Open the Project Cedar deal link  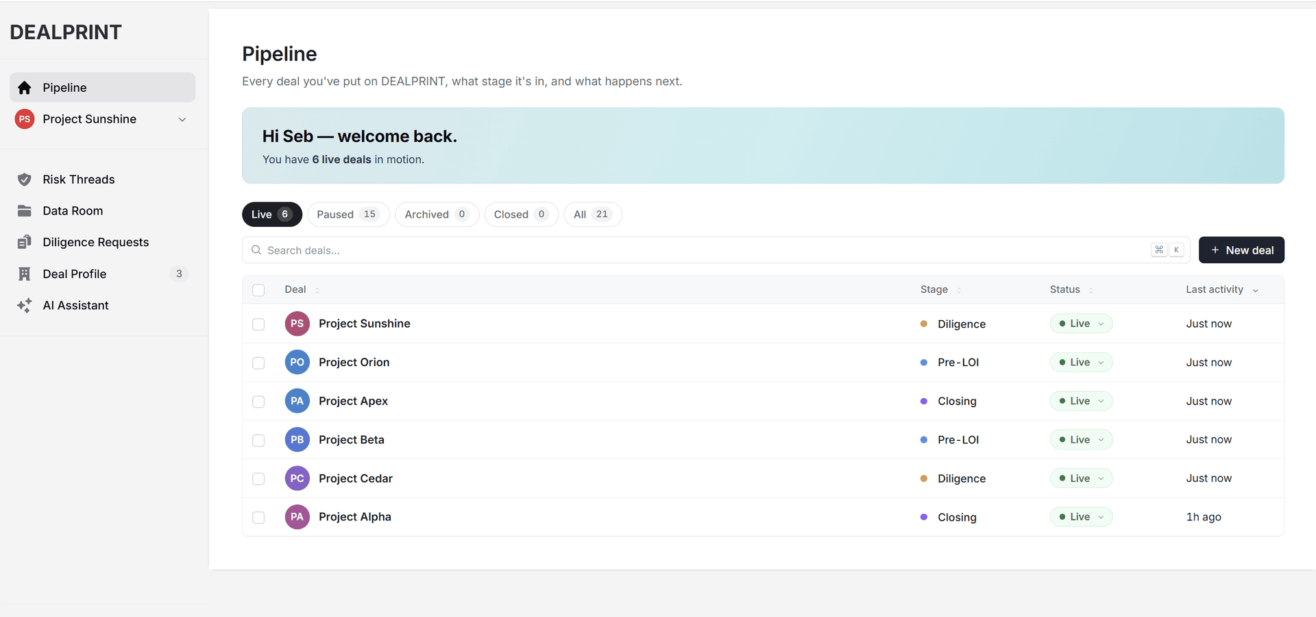click(356, 479)
